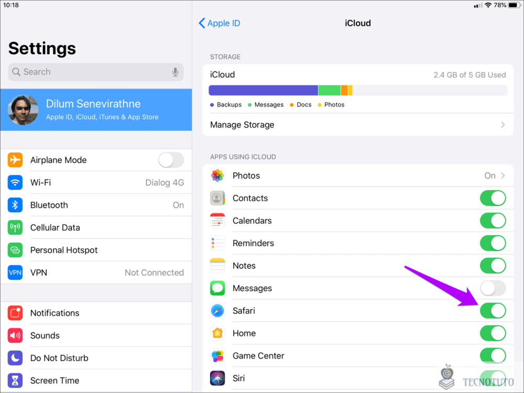Tap the Screen Time hourglass icon
Image resolution: width=524 pixels, height=393 pixels.
tap(15, 380)
